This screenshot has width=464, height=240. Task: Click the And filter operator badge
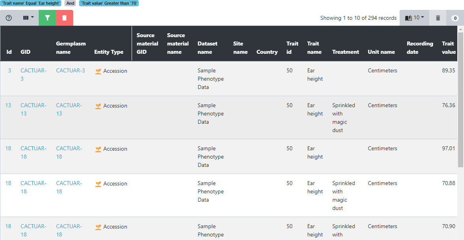(x=70, y=3)
